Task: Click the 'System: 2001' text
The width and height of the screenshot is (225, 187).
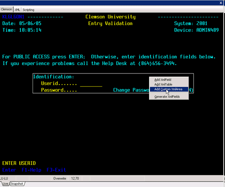Action: 191,23
